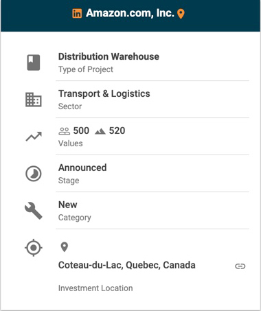Click the Amazon.com, Inc. title
Image resolution: width=261 pixels, height=311 pixels.
[130, 13]
